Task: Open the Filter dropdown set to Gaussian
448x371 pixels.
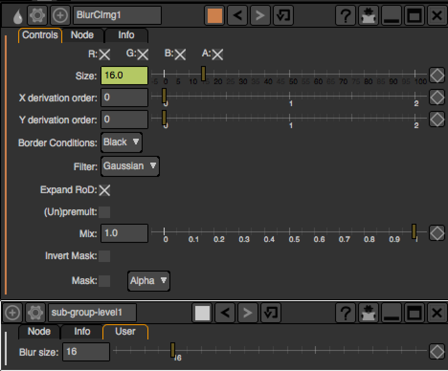Action: pyautogui.click(x=130, y=166)
